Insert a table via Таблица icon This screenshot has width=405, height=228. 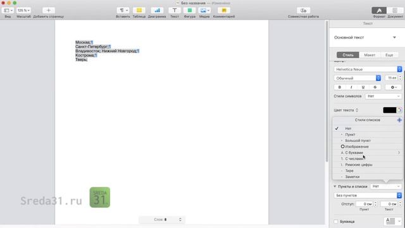click(139, 10)
